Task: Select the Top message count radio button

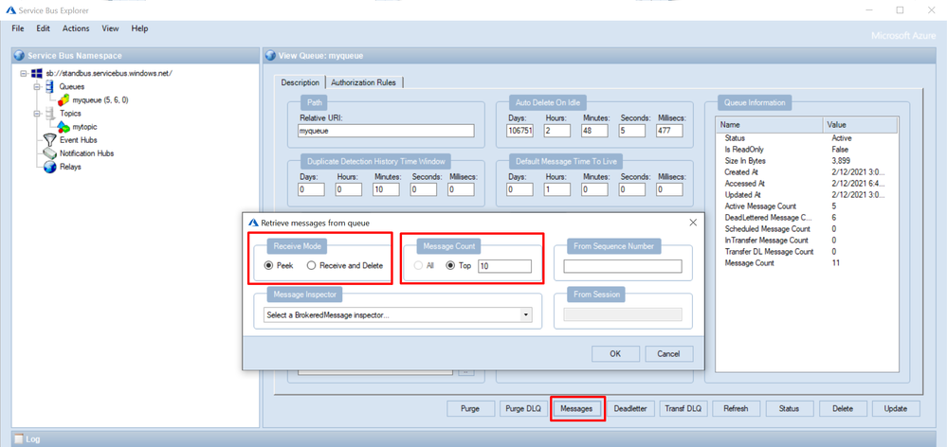Action: 450,265
